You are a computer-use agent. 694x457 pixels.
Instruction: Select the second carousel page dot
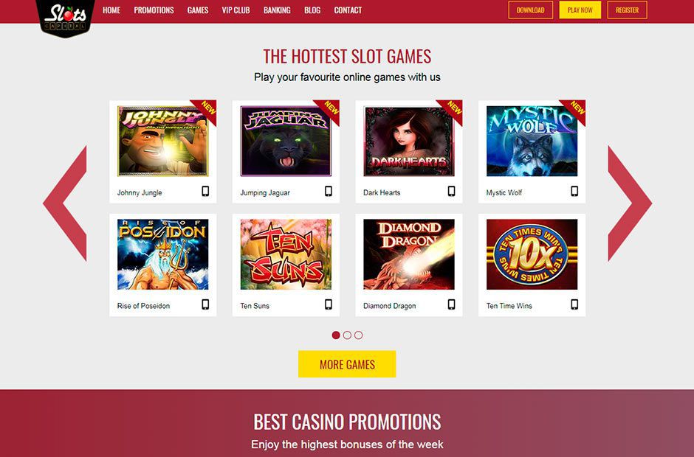pos(348,335)
